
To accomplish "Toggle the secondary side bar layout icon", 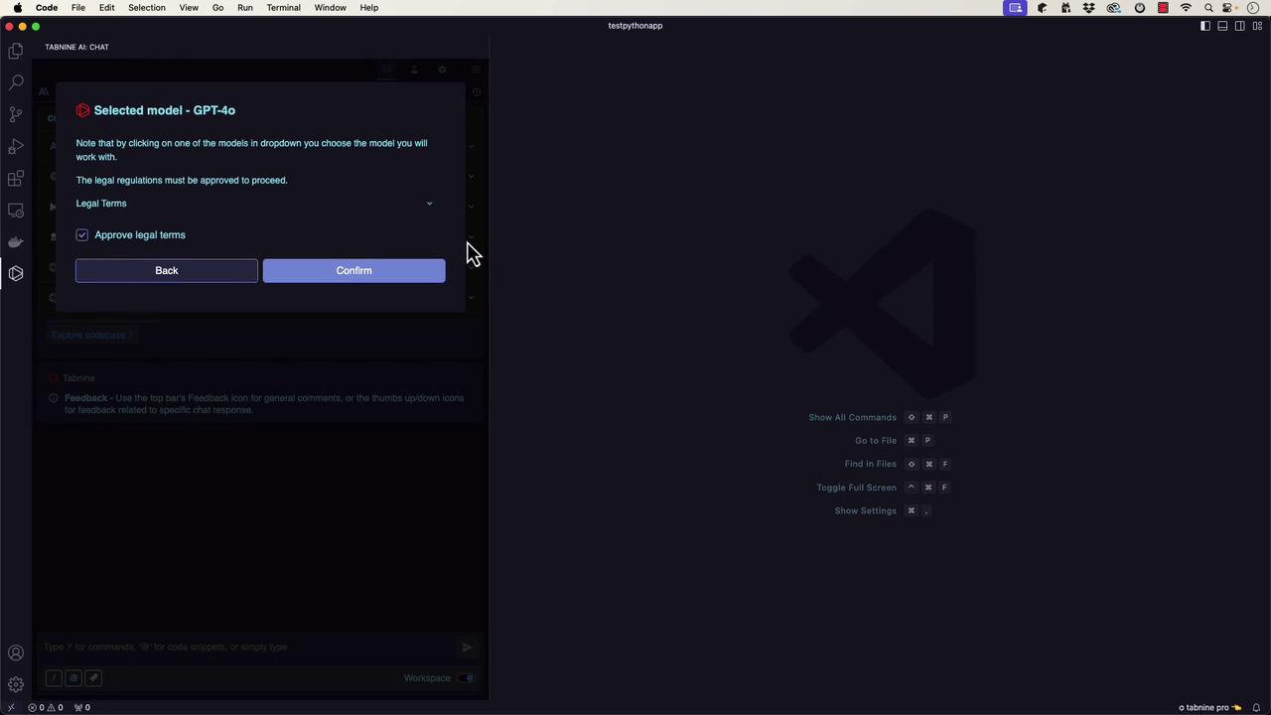I will [1240, 26].
